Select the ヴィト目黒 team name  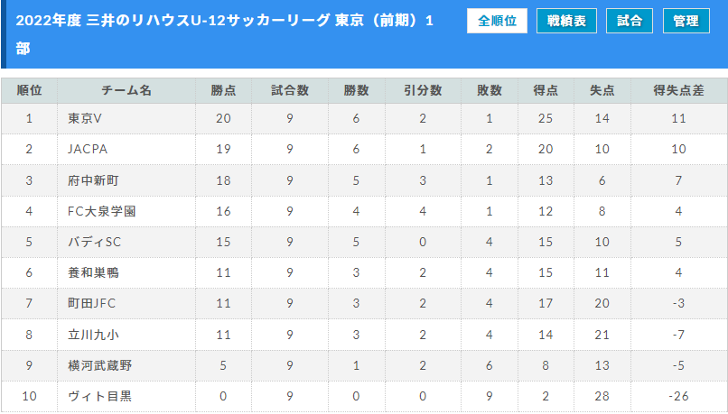[100, 396]
